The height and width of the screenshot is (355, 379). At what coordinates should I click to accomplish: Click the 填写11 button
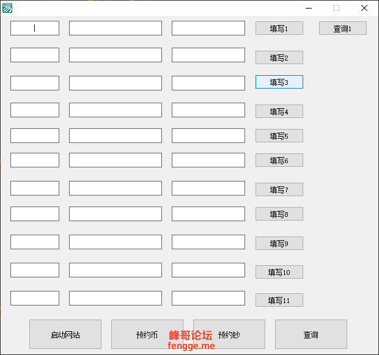(x=279, y=300)
